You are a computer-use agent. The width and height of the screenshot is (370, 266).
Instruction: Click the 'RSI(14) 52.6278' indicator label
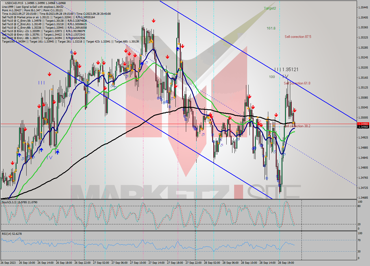click(12, 234)
